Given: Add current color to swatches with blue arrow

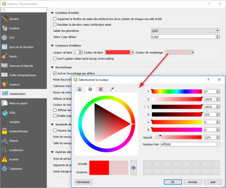Looking at the screenshot, I should [x=133, y=168].
